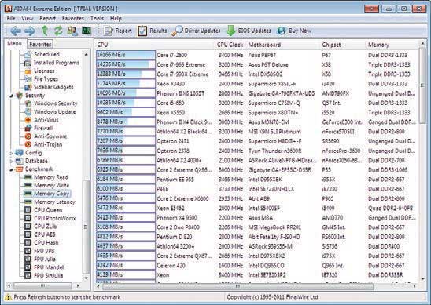This screenshot has width=431, height=305.
Task: Open the Report menu
Action: 47,18
